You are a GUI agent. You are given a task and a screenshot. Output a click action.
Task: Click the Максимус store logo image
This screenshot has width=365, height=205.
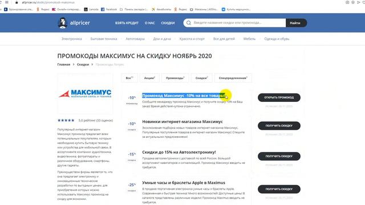point(85,93)
